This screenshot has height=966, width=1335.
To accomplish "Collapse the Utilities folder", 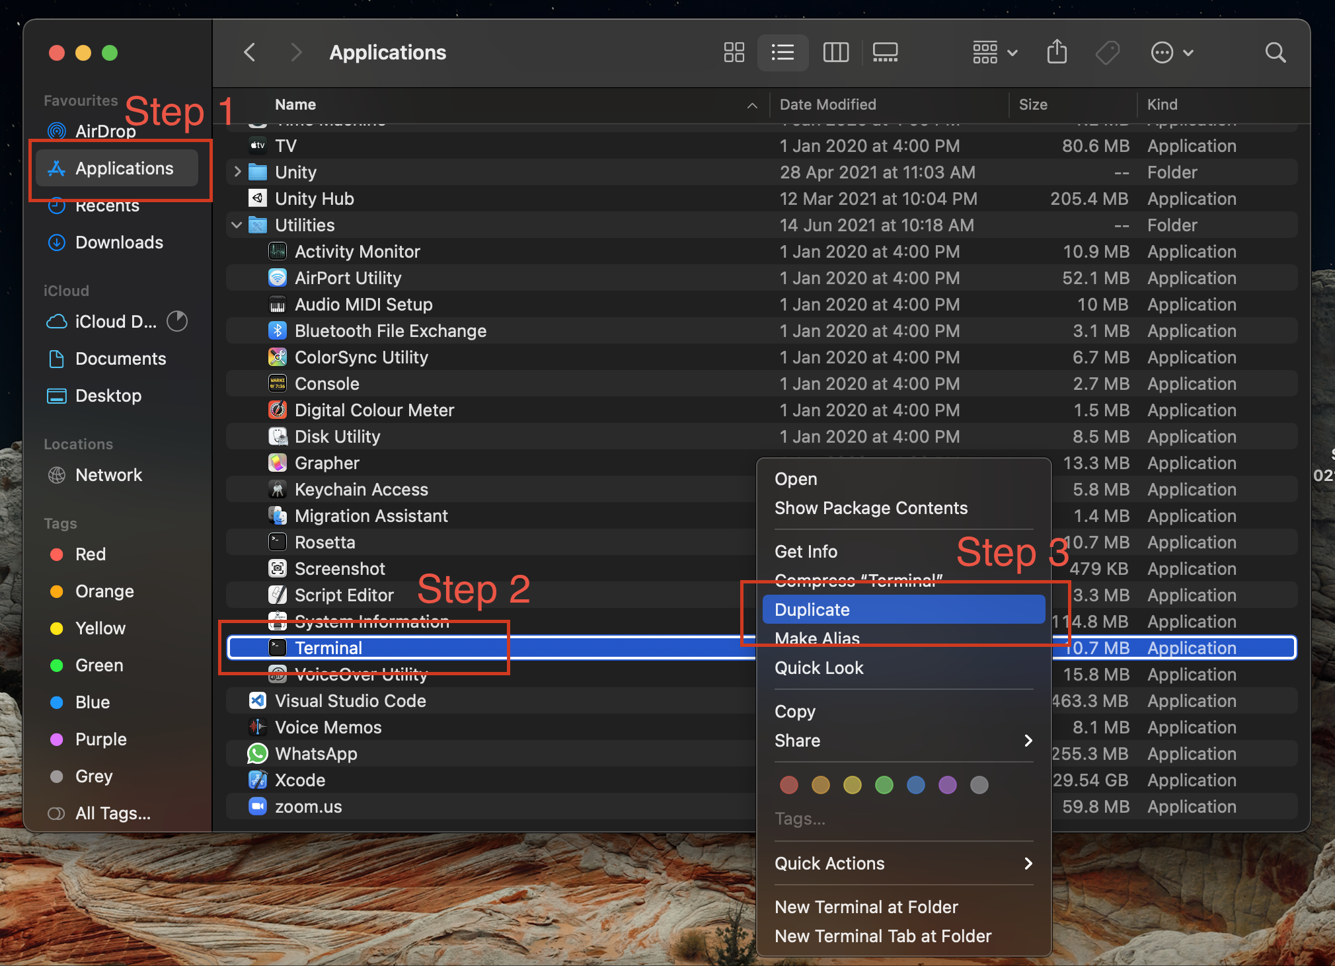I will coord(237,225).
